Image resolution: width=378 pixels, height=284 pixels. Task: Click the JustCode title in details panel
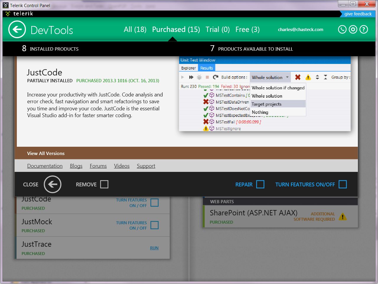click(45, 72)
